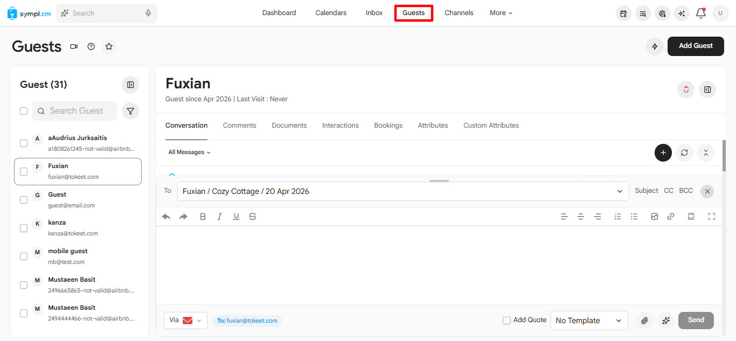
Task: Check the box for Mustaeen Basit 2494444466
Action: coord(24,313)
